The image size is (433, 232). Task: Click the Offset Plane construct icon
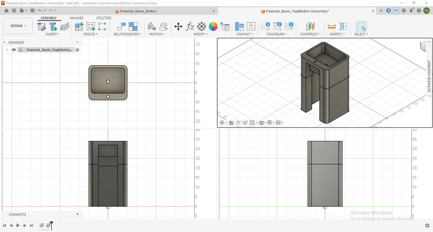click(x=310, y=26)
